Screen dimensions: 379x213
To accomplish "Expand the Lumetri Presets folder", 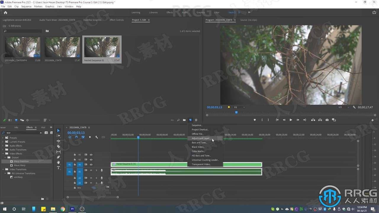I will (x=3, y=142).
